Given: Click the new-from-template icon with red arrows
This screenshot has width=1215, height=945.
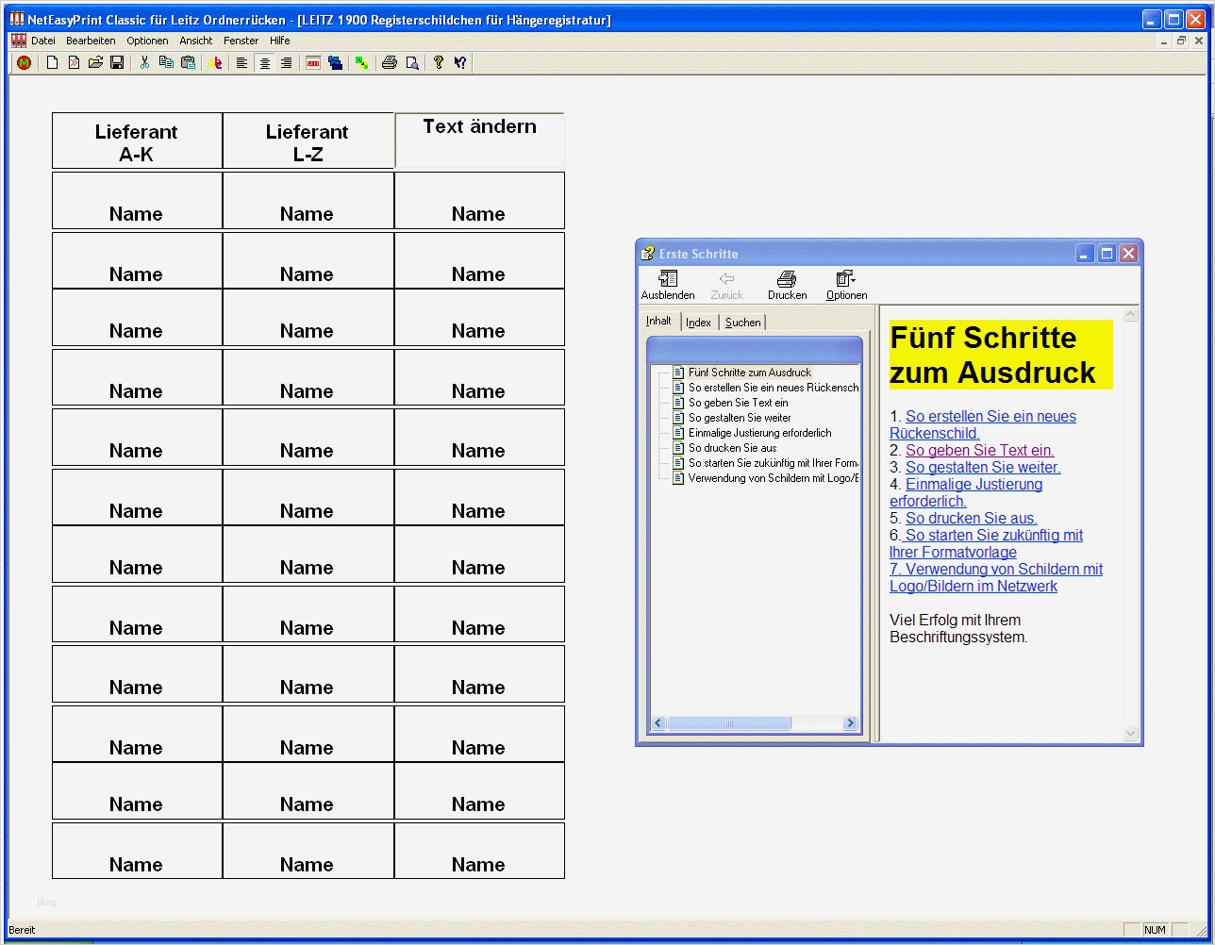Looking at the screenshot, I should [x=74, y=63].
